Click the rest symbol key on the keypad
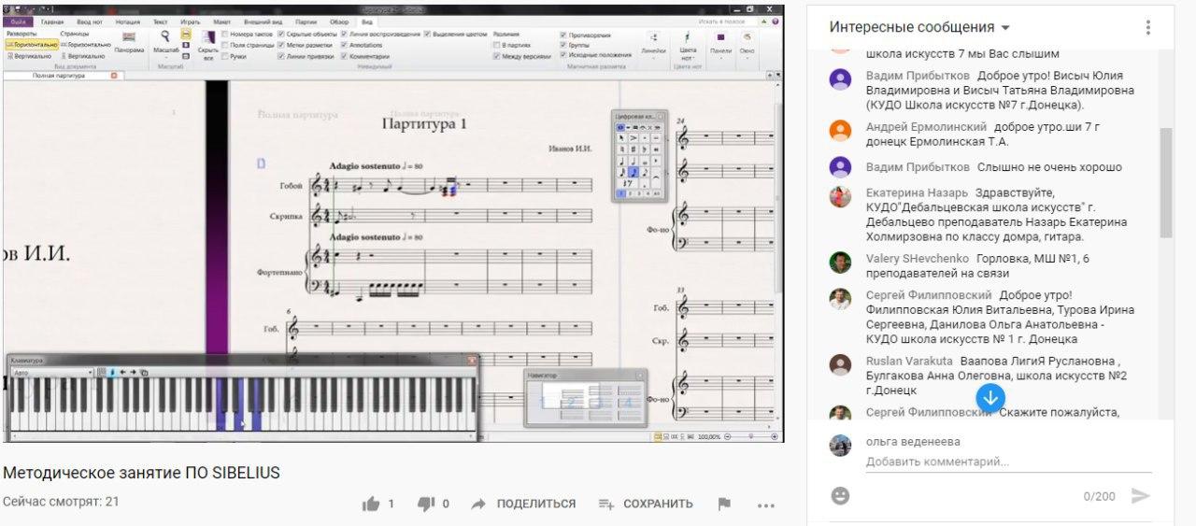The width and height of the screenshot is (1196, 526). tap(627, 183)
